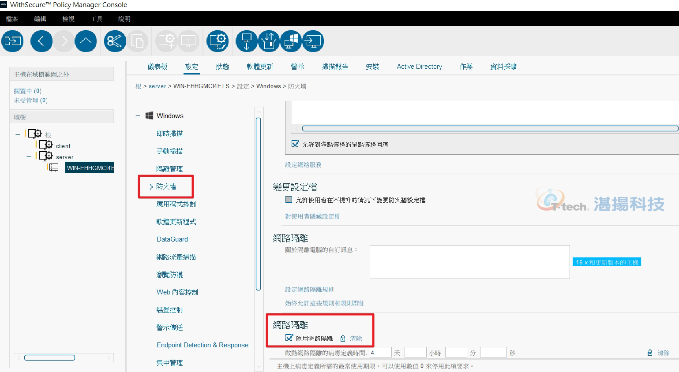Click the monitor gear edit properties icon

click(x=218, y=41)
